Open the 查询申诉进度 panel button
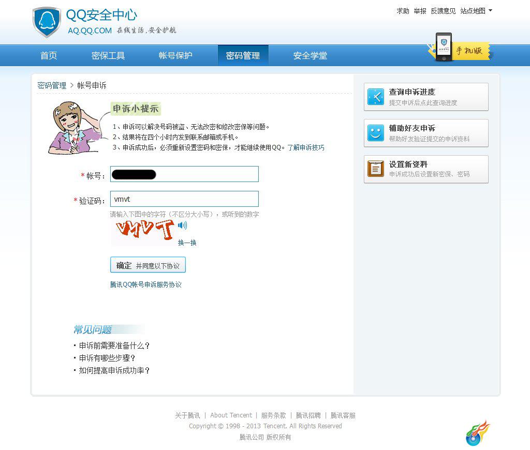530x450 pixels. click(426, 97)
